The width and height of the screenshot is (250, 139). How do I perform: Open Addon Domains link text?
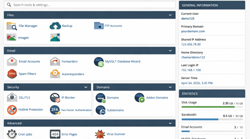tap(157, 97)
